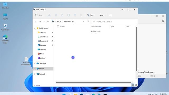Select Microsoft Edge desktop shortcut

coord(5,39)
